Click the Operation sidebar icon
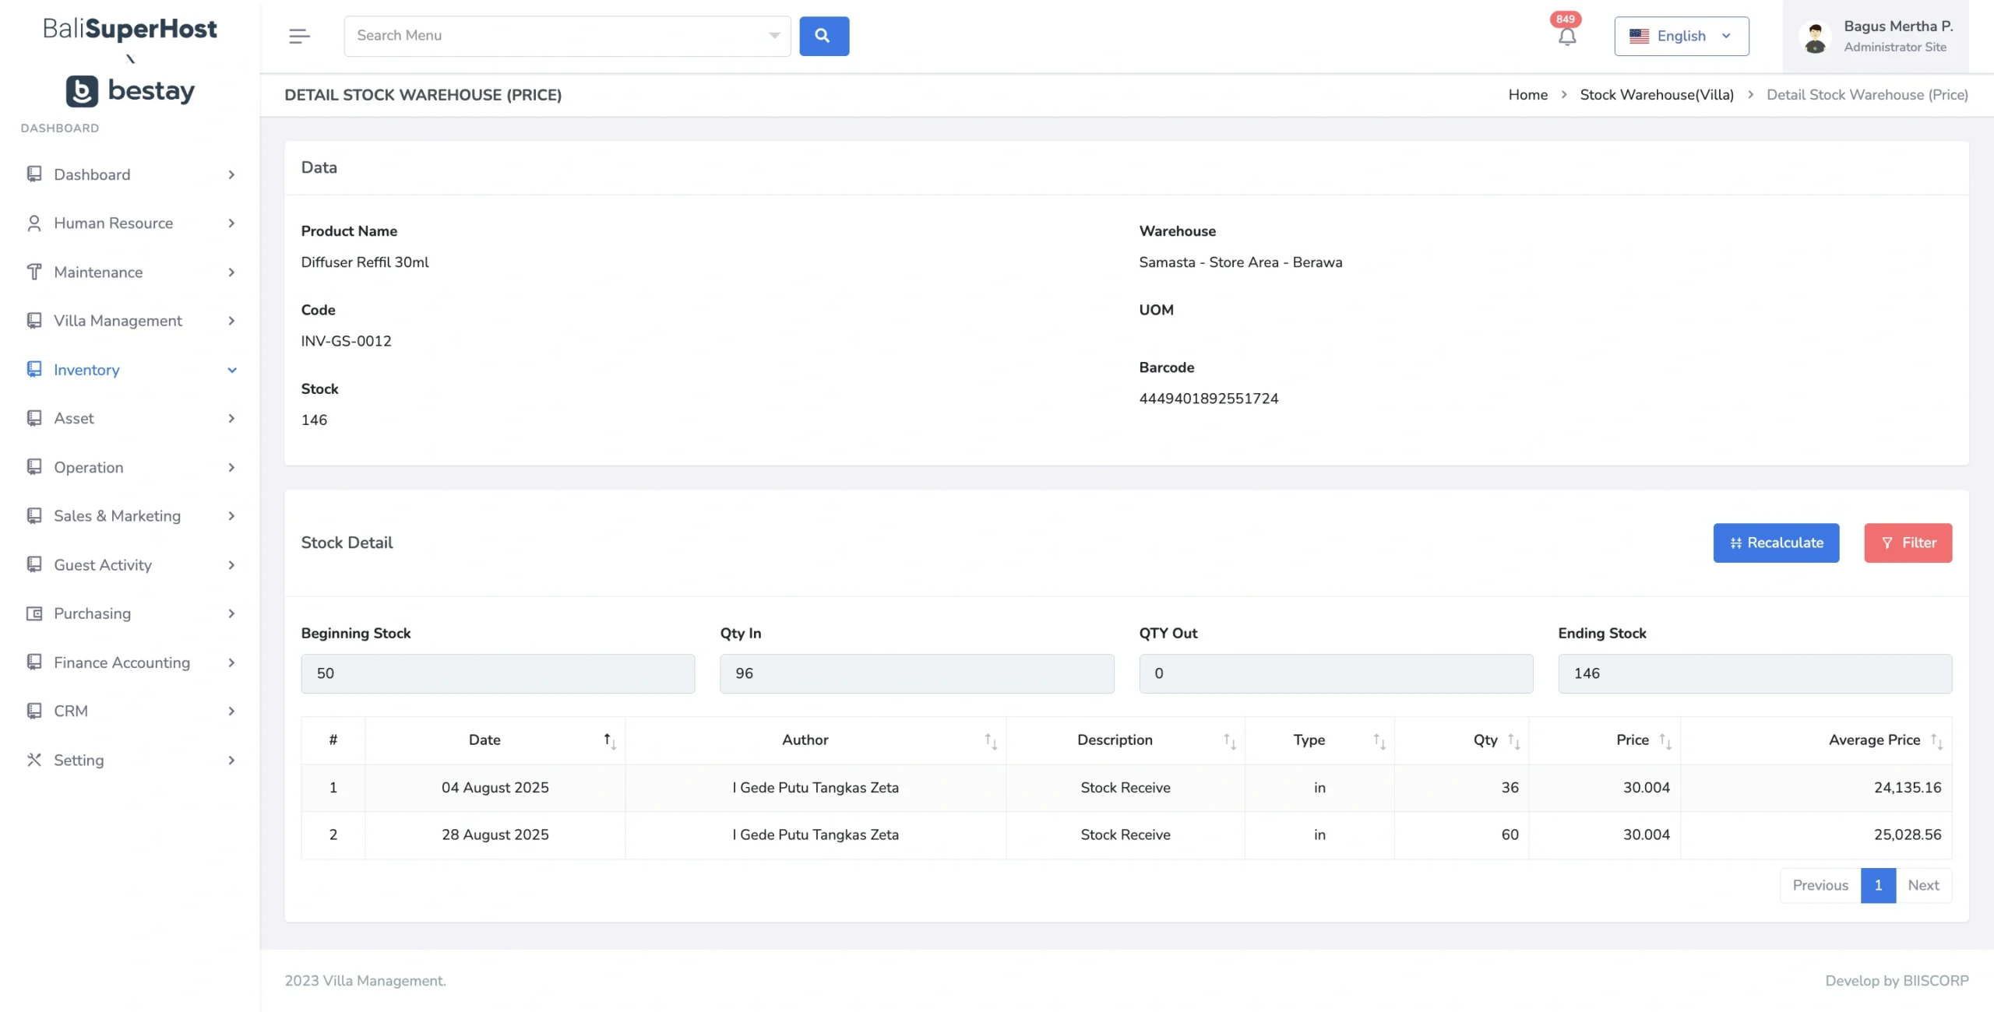This screenshot has height=1012, width=1994. (34, 467)
